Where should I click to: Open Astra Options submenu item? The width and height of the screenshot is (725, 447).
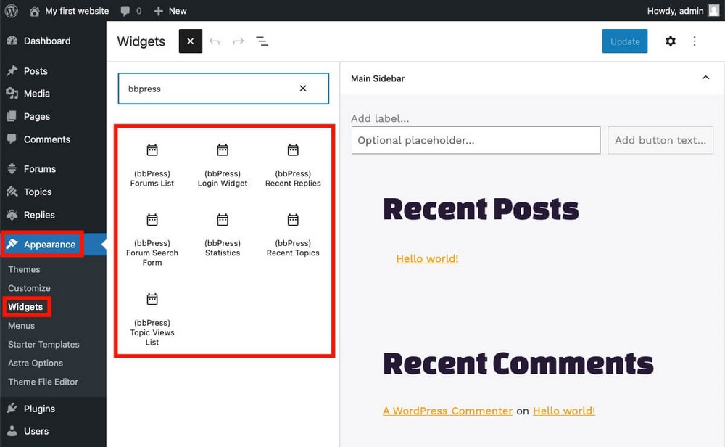point(36,363)
